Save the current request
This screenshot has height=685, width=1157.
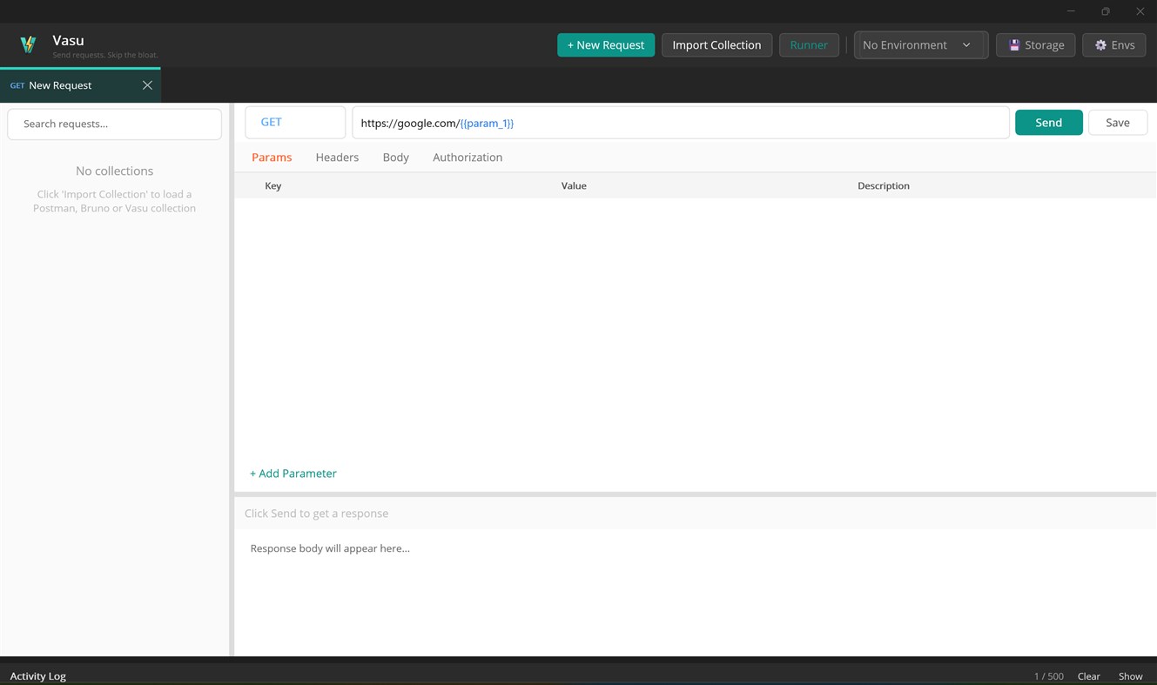(x=1118, y=123)
